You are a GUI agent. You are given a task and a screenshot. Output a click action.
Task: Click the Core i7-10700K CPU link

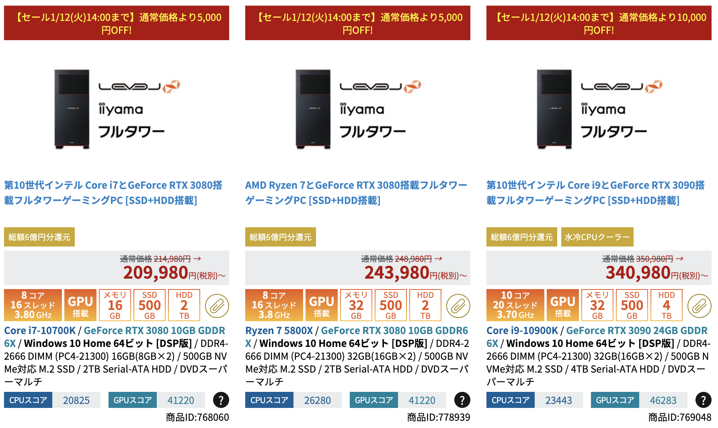40,330
